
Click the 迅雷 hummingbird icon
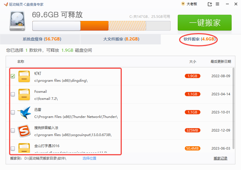pos(24,113)
